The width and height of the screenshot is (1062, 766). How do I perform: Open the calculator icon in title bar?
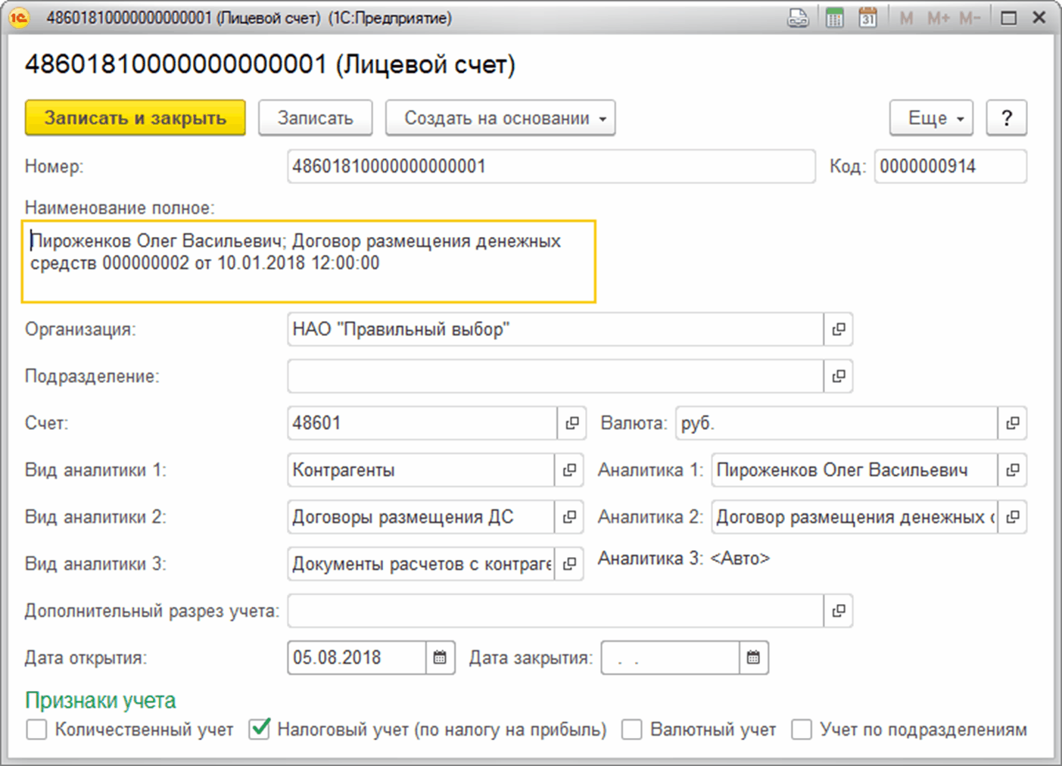pyautogui.click(x=834, y=17)
